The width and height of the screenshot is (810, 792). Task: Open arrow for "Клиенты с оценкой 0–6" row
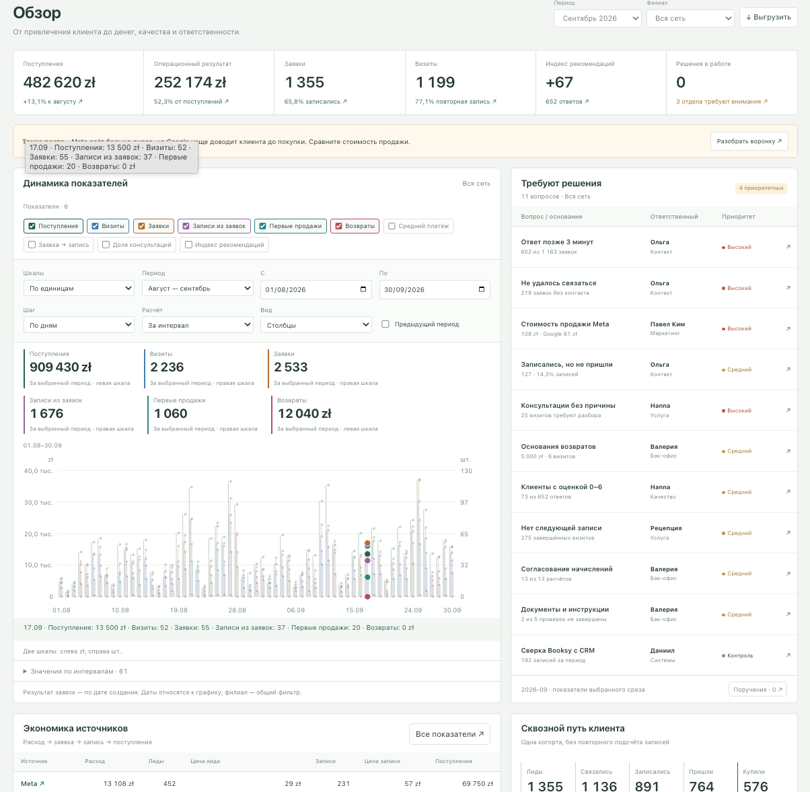[x=788, y=492]
